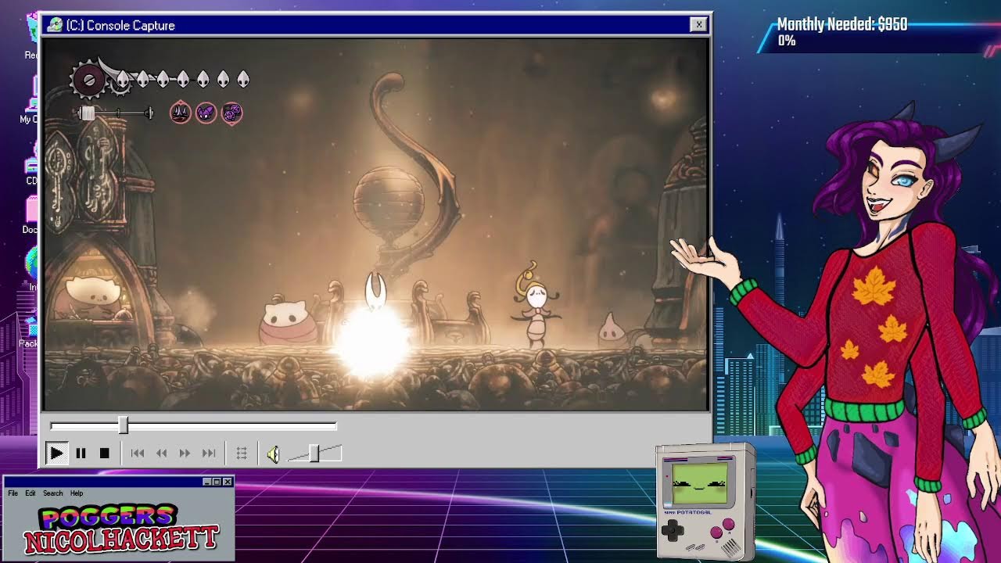Viewport: 1001px width, 563px height.
Task: Click the seek bar thumb
Action: point(123,425)
